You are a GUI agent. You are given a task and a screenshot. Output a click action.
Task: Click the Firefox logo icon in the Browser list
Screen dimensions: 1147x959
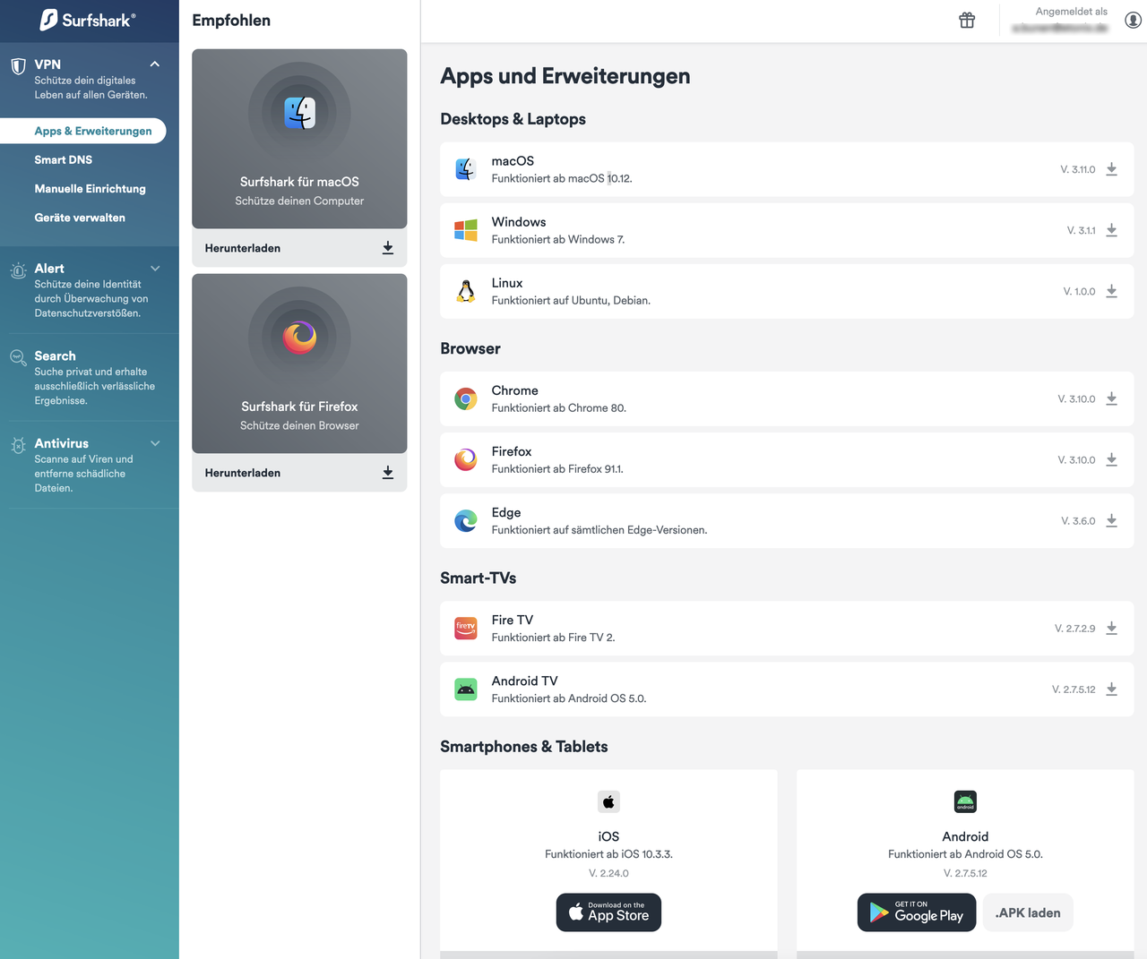tap(466, 459)
